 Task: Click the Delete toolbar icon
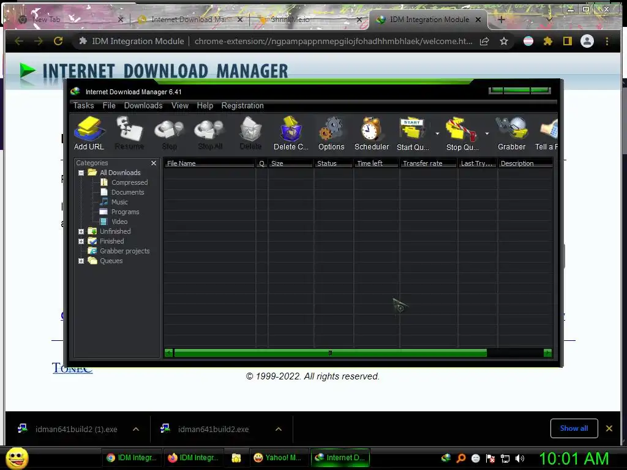[250, 133]
